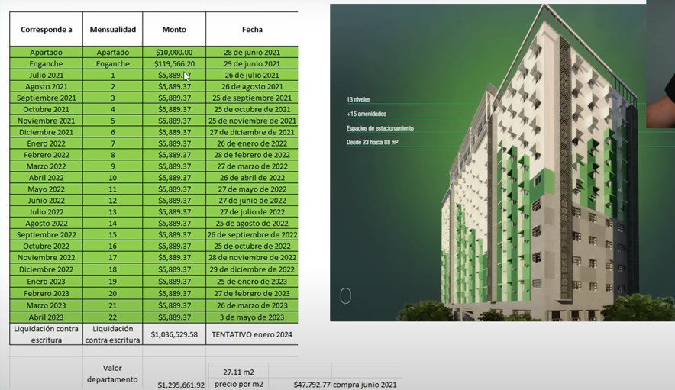The image size is (675, 390).
Task: Click the 'Enero 2023' cell in first column
Action: (46, 282)
